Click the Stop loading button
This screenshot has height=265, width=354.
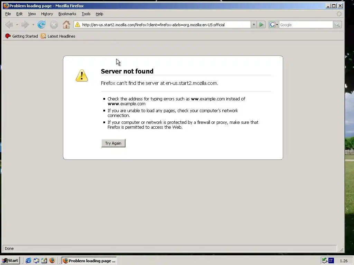[x=54, y=24]
